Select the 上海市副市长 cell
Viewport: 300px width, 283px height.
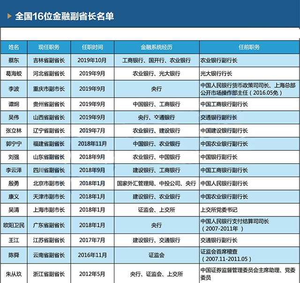(49, 210)
